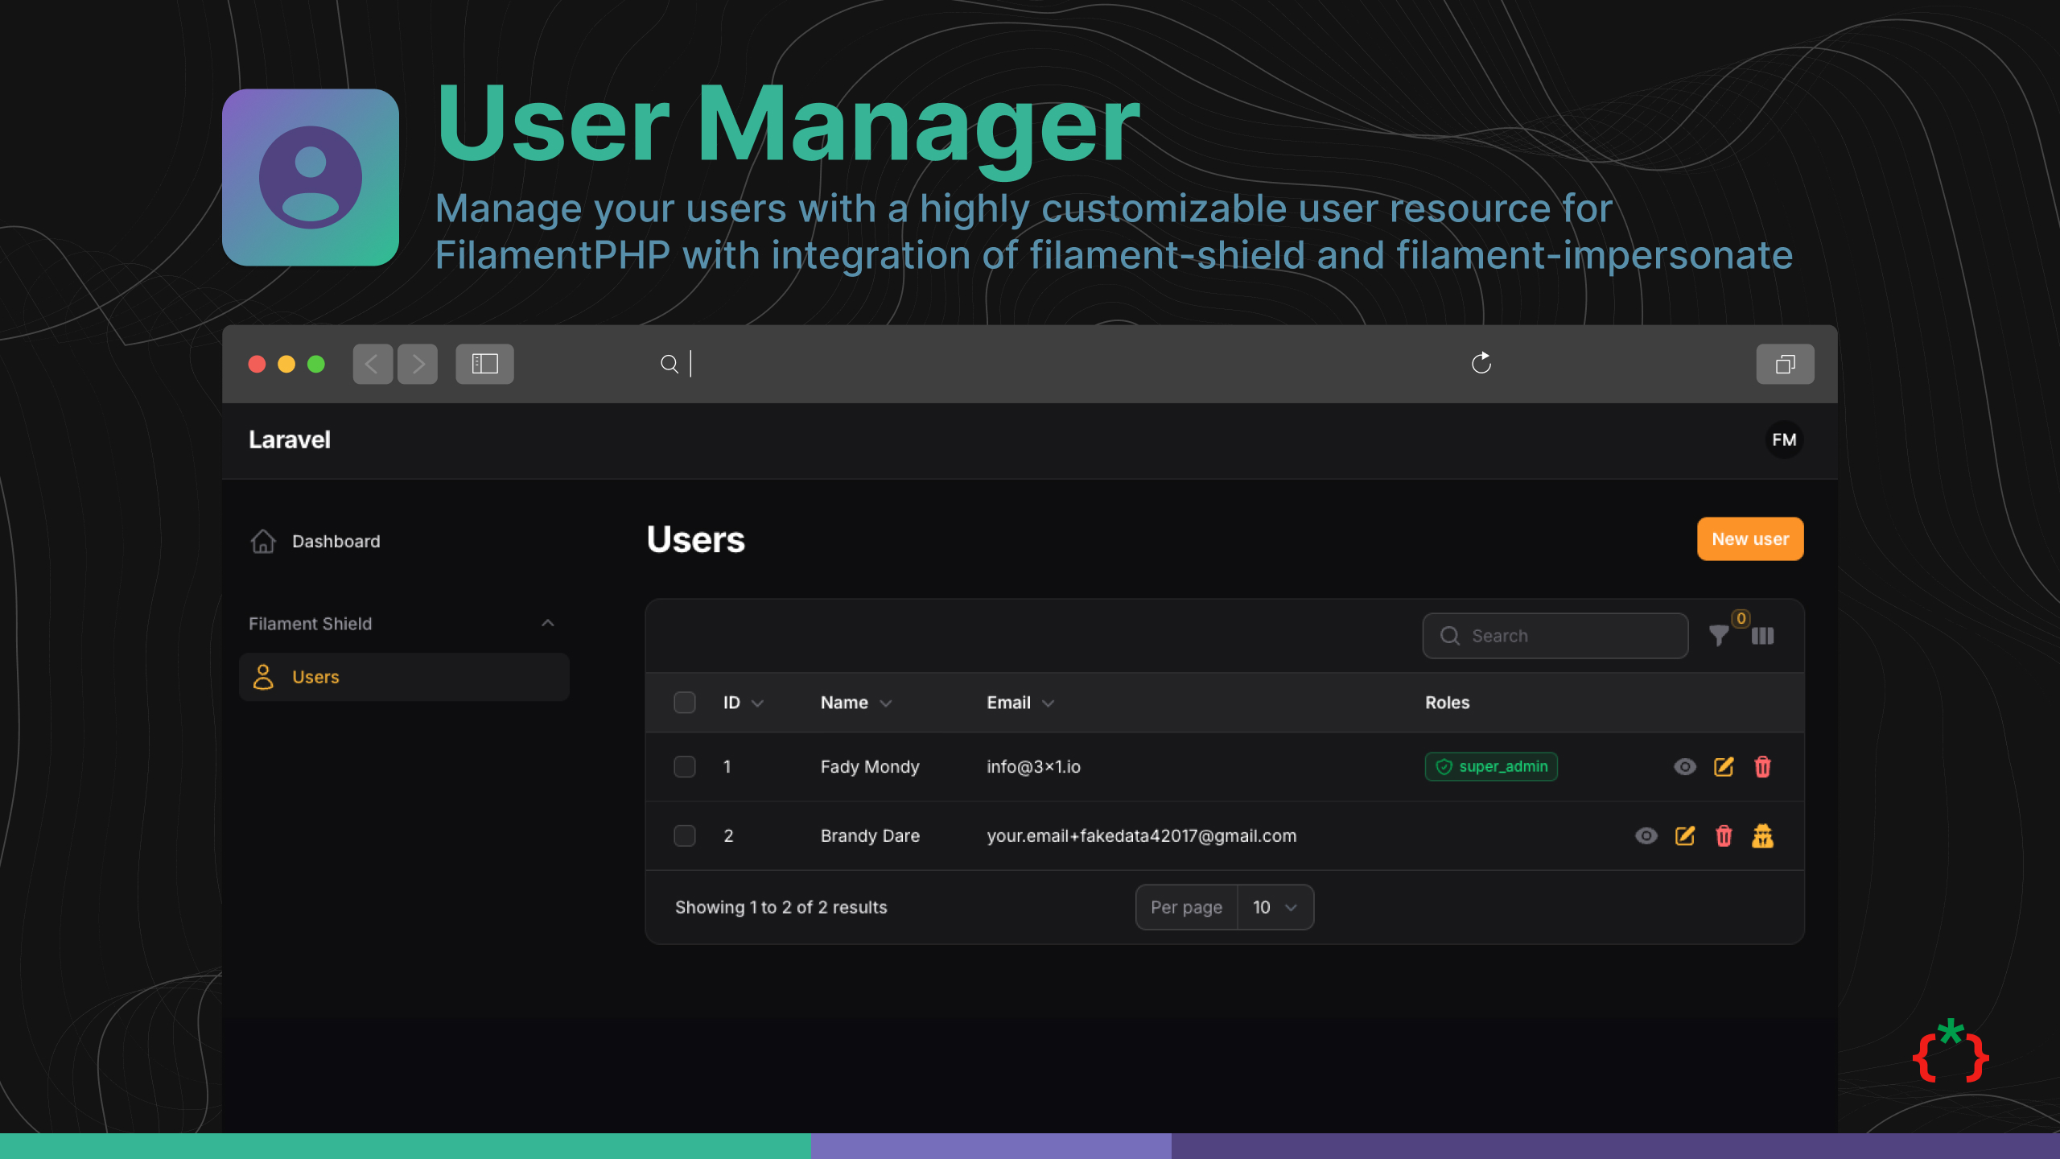Click the view/eye icon for Fady Mondy

coord(1683,767)
